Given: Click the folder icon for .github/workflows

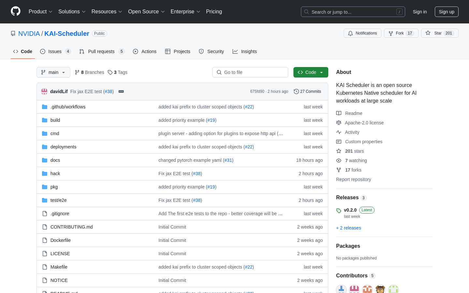Looking at the screenshot, I should [x=45, y=107].
